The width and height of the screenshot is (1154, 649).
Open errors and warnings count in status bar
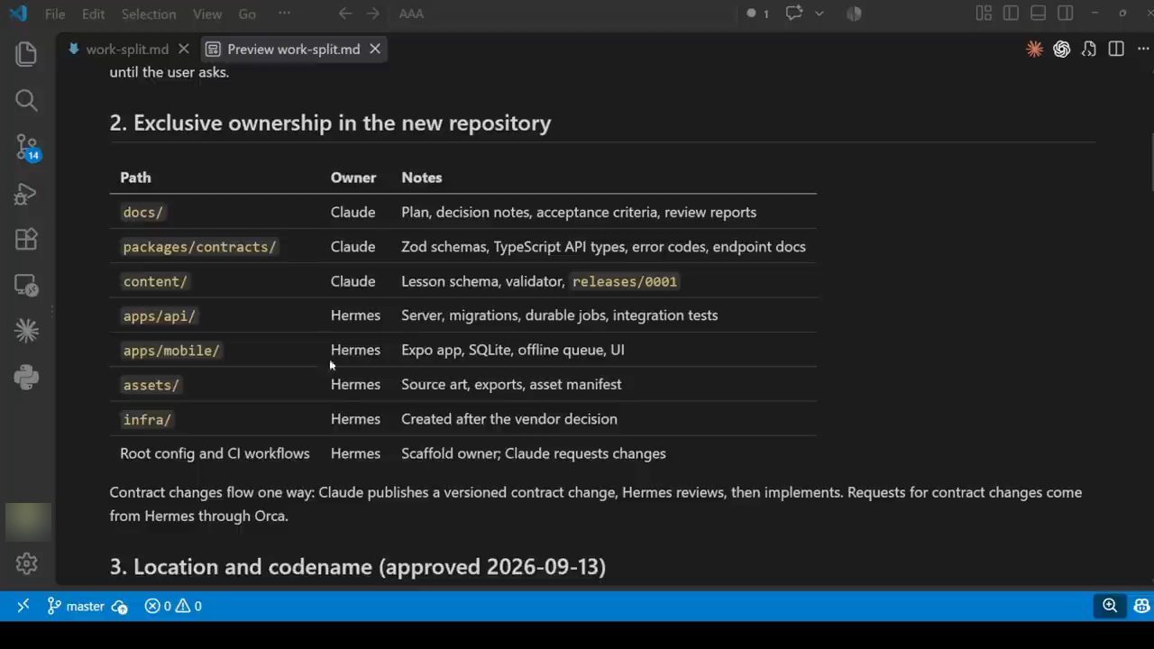[x=173, y=606]
